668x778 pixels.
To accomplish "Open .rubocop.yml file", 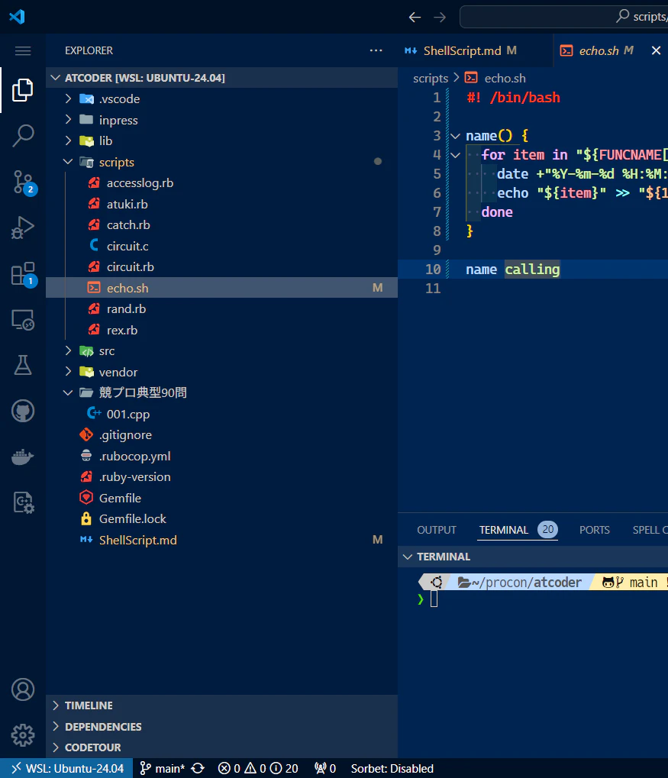I will 222,456.
